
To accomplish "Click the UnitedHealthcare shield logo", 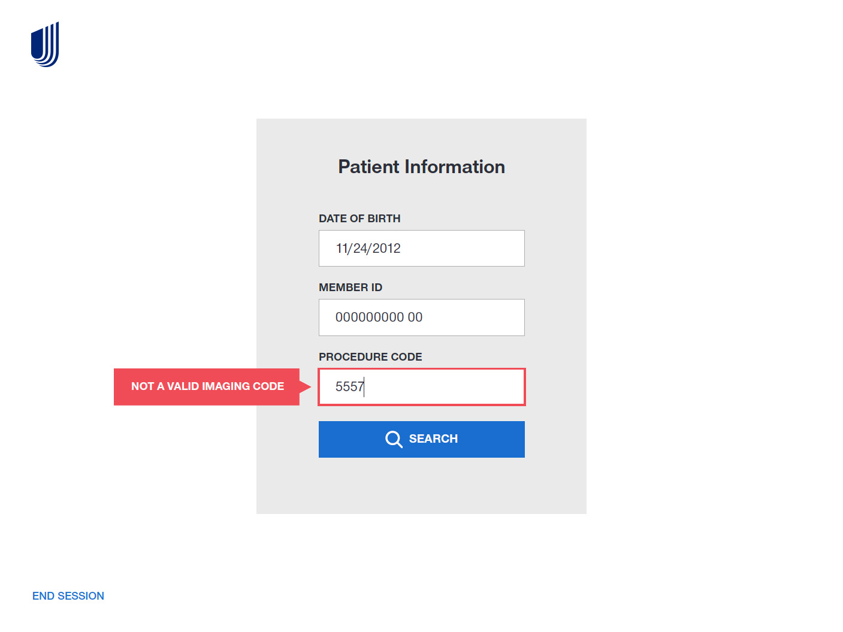I will coord(45,44).
